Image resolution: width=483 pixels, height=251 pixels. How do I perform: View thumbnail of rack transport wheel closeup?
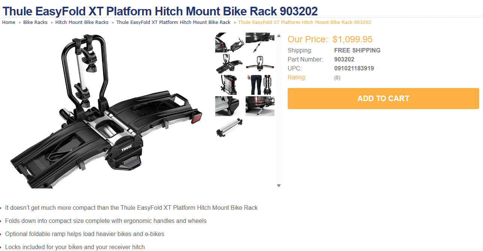point(229,106)
